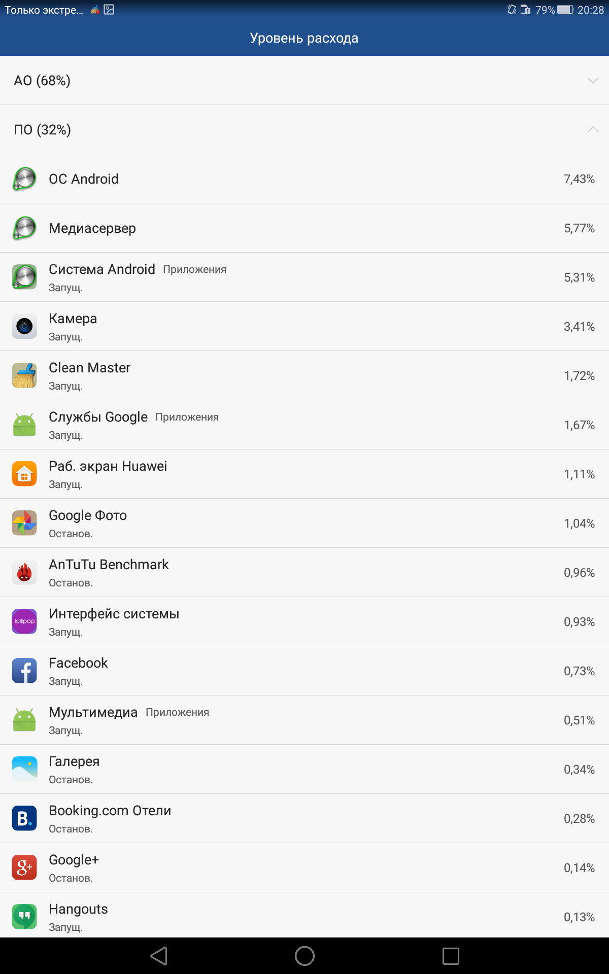Tap the lollipop system interface icon
The height and width of the screenshot is (974, 609).
pos(24,621)
